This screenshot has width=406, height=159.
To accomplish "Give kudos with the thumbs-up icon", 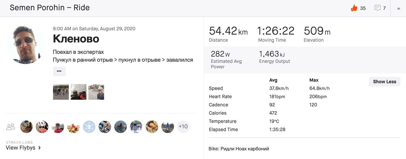I will 354,8.
